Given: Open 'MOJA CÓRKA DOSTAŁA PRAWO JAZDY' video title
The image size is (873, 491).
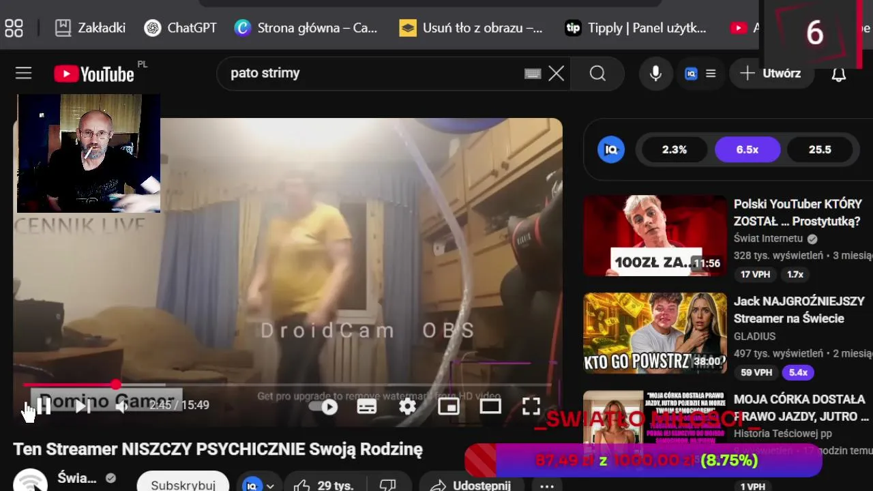Looking at the screenshot, I should (x=801, y=408).
